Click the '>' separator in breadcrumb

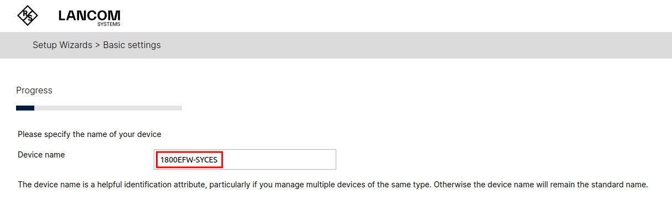click(97, 45)
